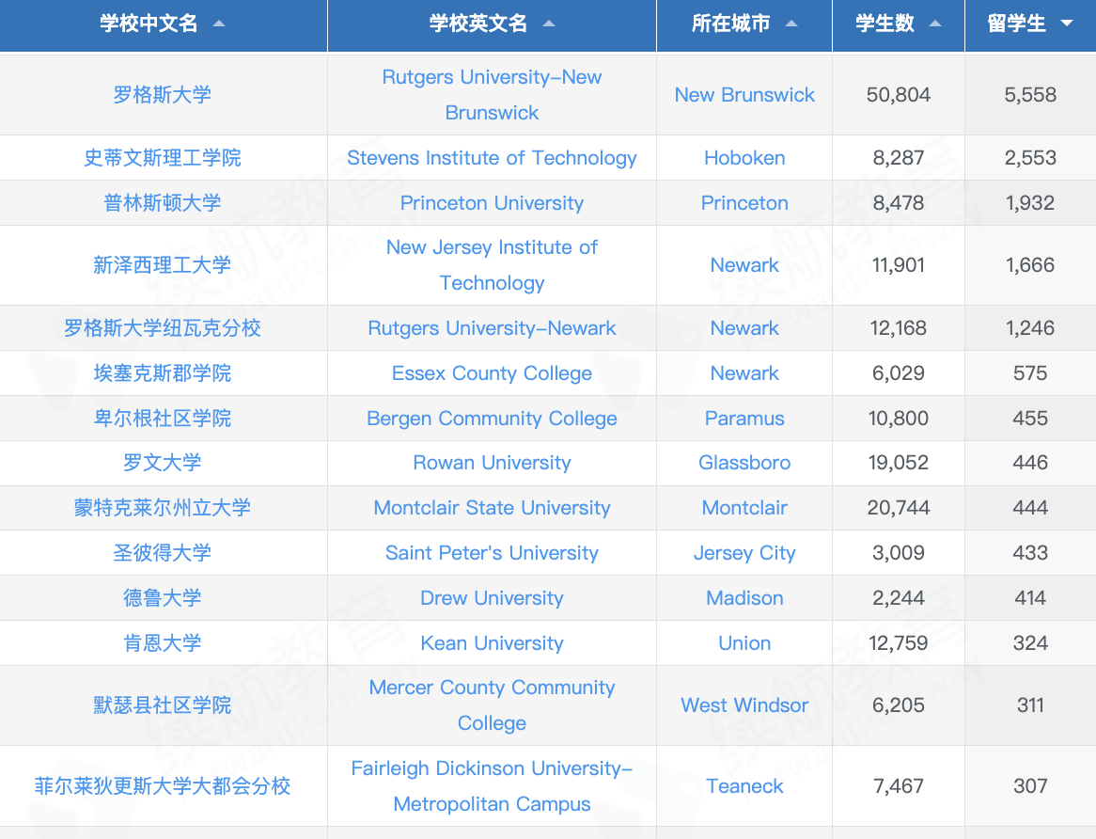Sort table by 学生数 column header

pos(885,24)
